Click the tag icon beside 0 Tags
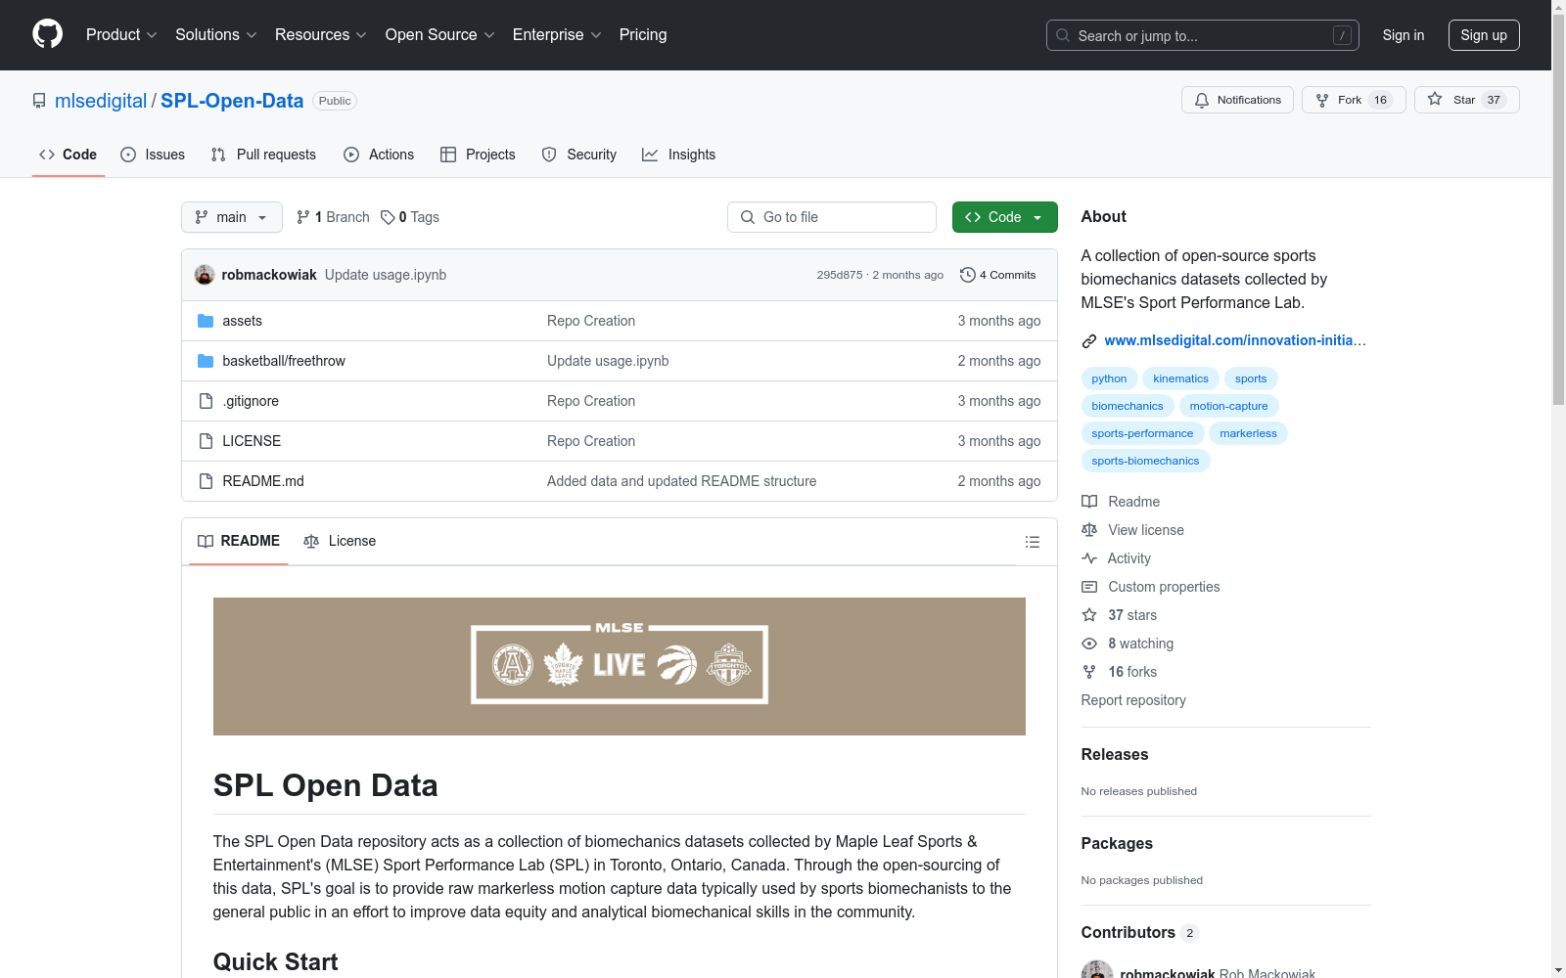Viewport: 1566px width, 978px height. coord(388,217)
